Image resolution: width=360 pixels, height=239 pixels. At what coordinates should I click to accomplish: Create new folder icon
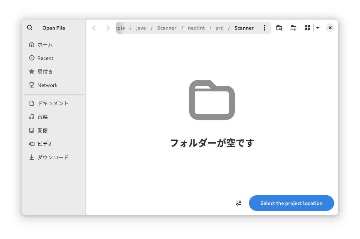(293, 28)
